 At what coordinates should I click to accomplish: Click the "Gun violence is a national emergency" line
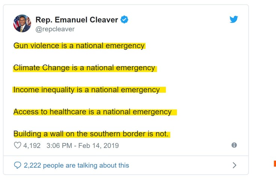[x=79, y=46]
